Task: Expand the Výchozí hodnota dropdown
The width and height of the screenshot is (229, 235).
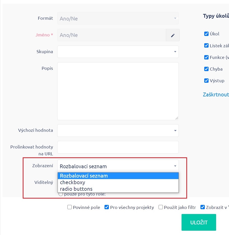Action: (118, 131)
